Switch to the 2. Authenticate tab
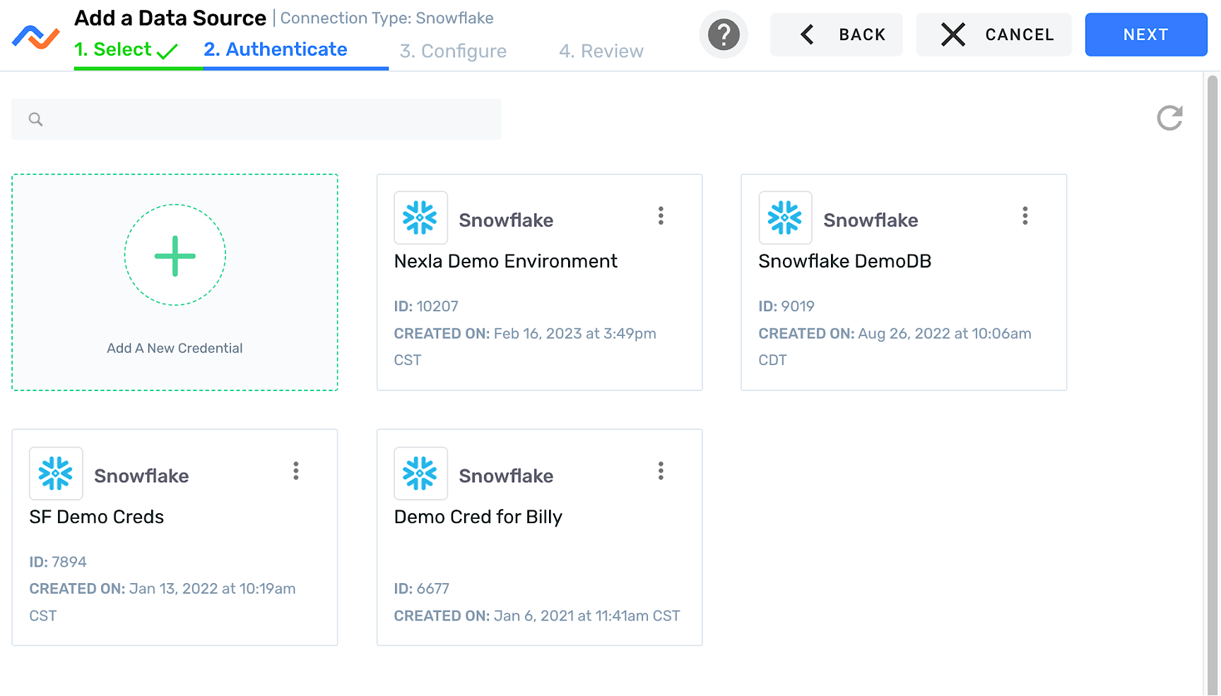 point(276,49)
